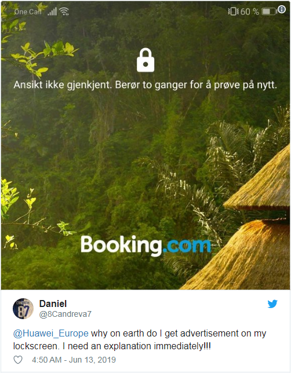This screenshot has width=291, height=373.
Task: Click the One Call carrier label
Action: coord(28,12)
